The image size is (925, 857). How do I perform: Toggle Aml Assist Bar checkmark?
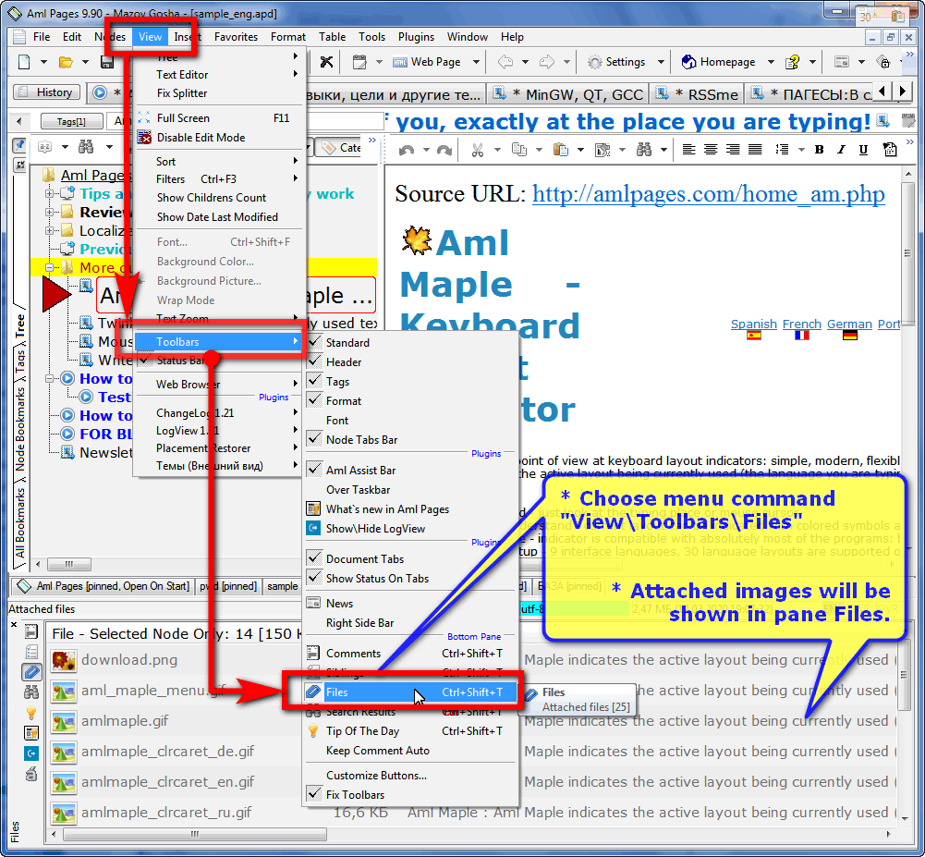coord(314,470)
